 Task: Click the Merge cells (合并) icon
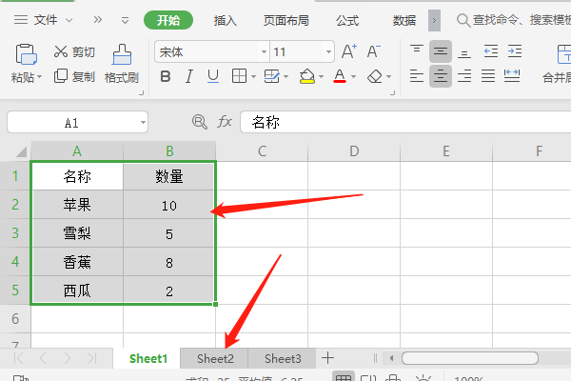[x=563, y=54]
